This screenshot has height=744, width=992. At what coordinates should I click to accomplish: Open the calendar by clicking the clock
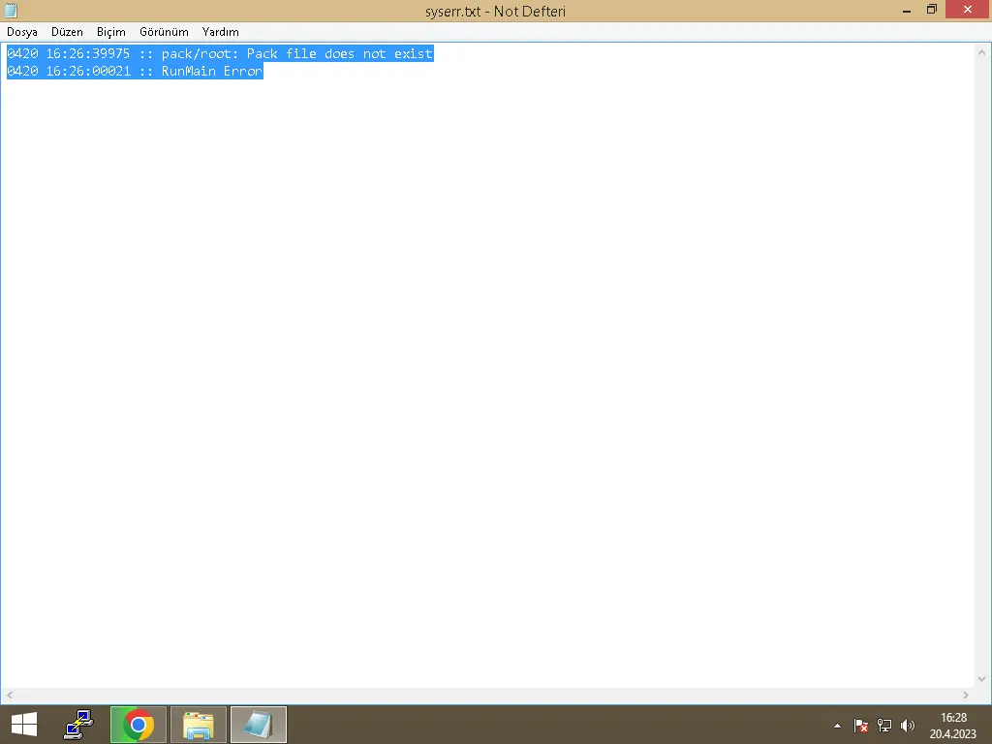(952, 724)
